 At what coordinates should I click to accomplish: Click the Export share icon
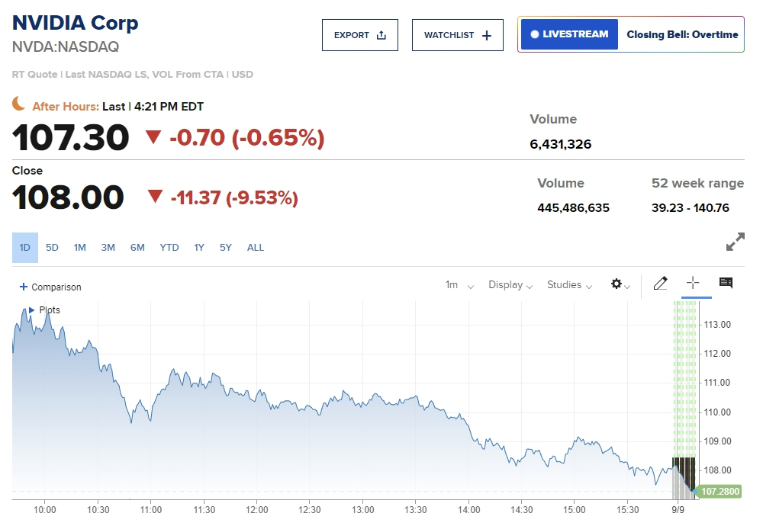coord(381,35)
